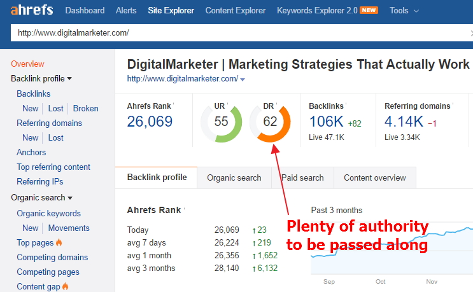Screen dimensions: 473x292
Task: Open Broken backlinks link
Action: tap(86, 109)
